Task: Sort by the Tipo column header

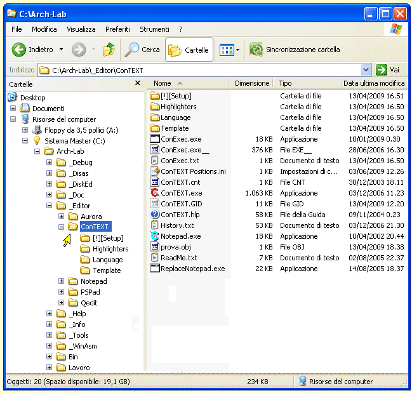Action: point(307,83)
